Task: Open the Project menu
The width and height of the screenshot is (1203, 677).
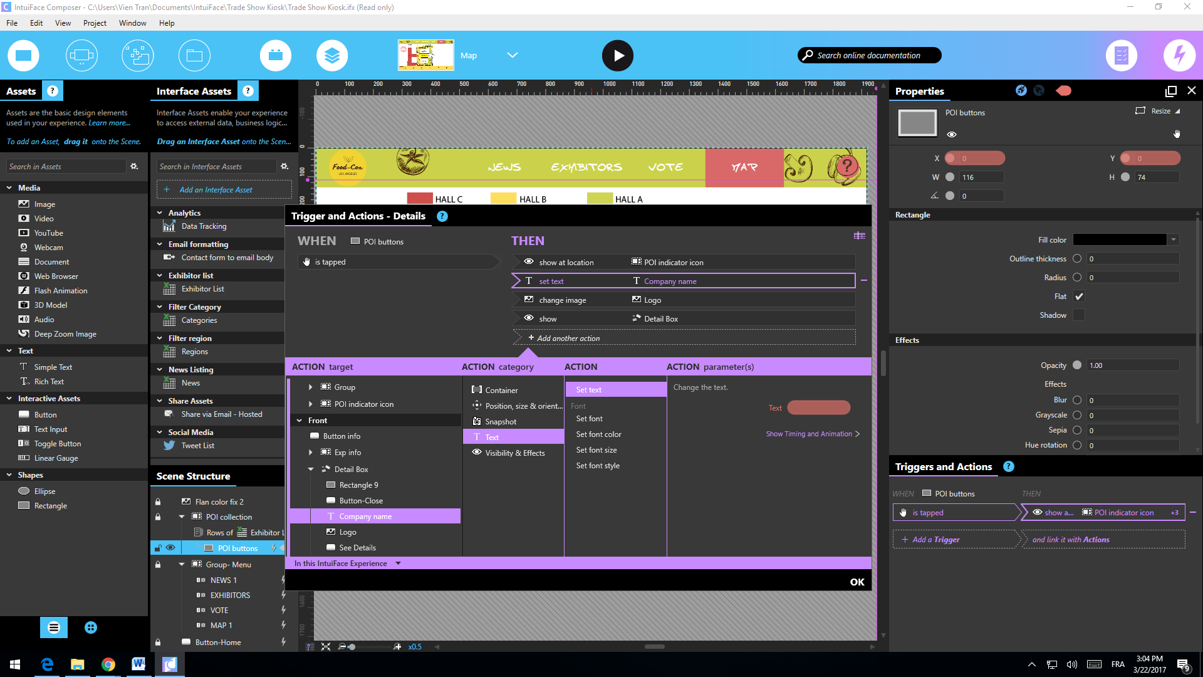Action: coord(95,23)
